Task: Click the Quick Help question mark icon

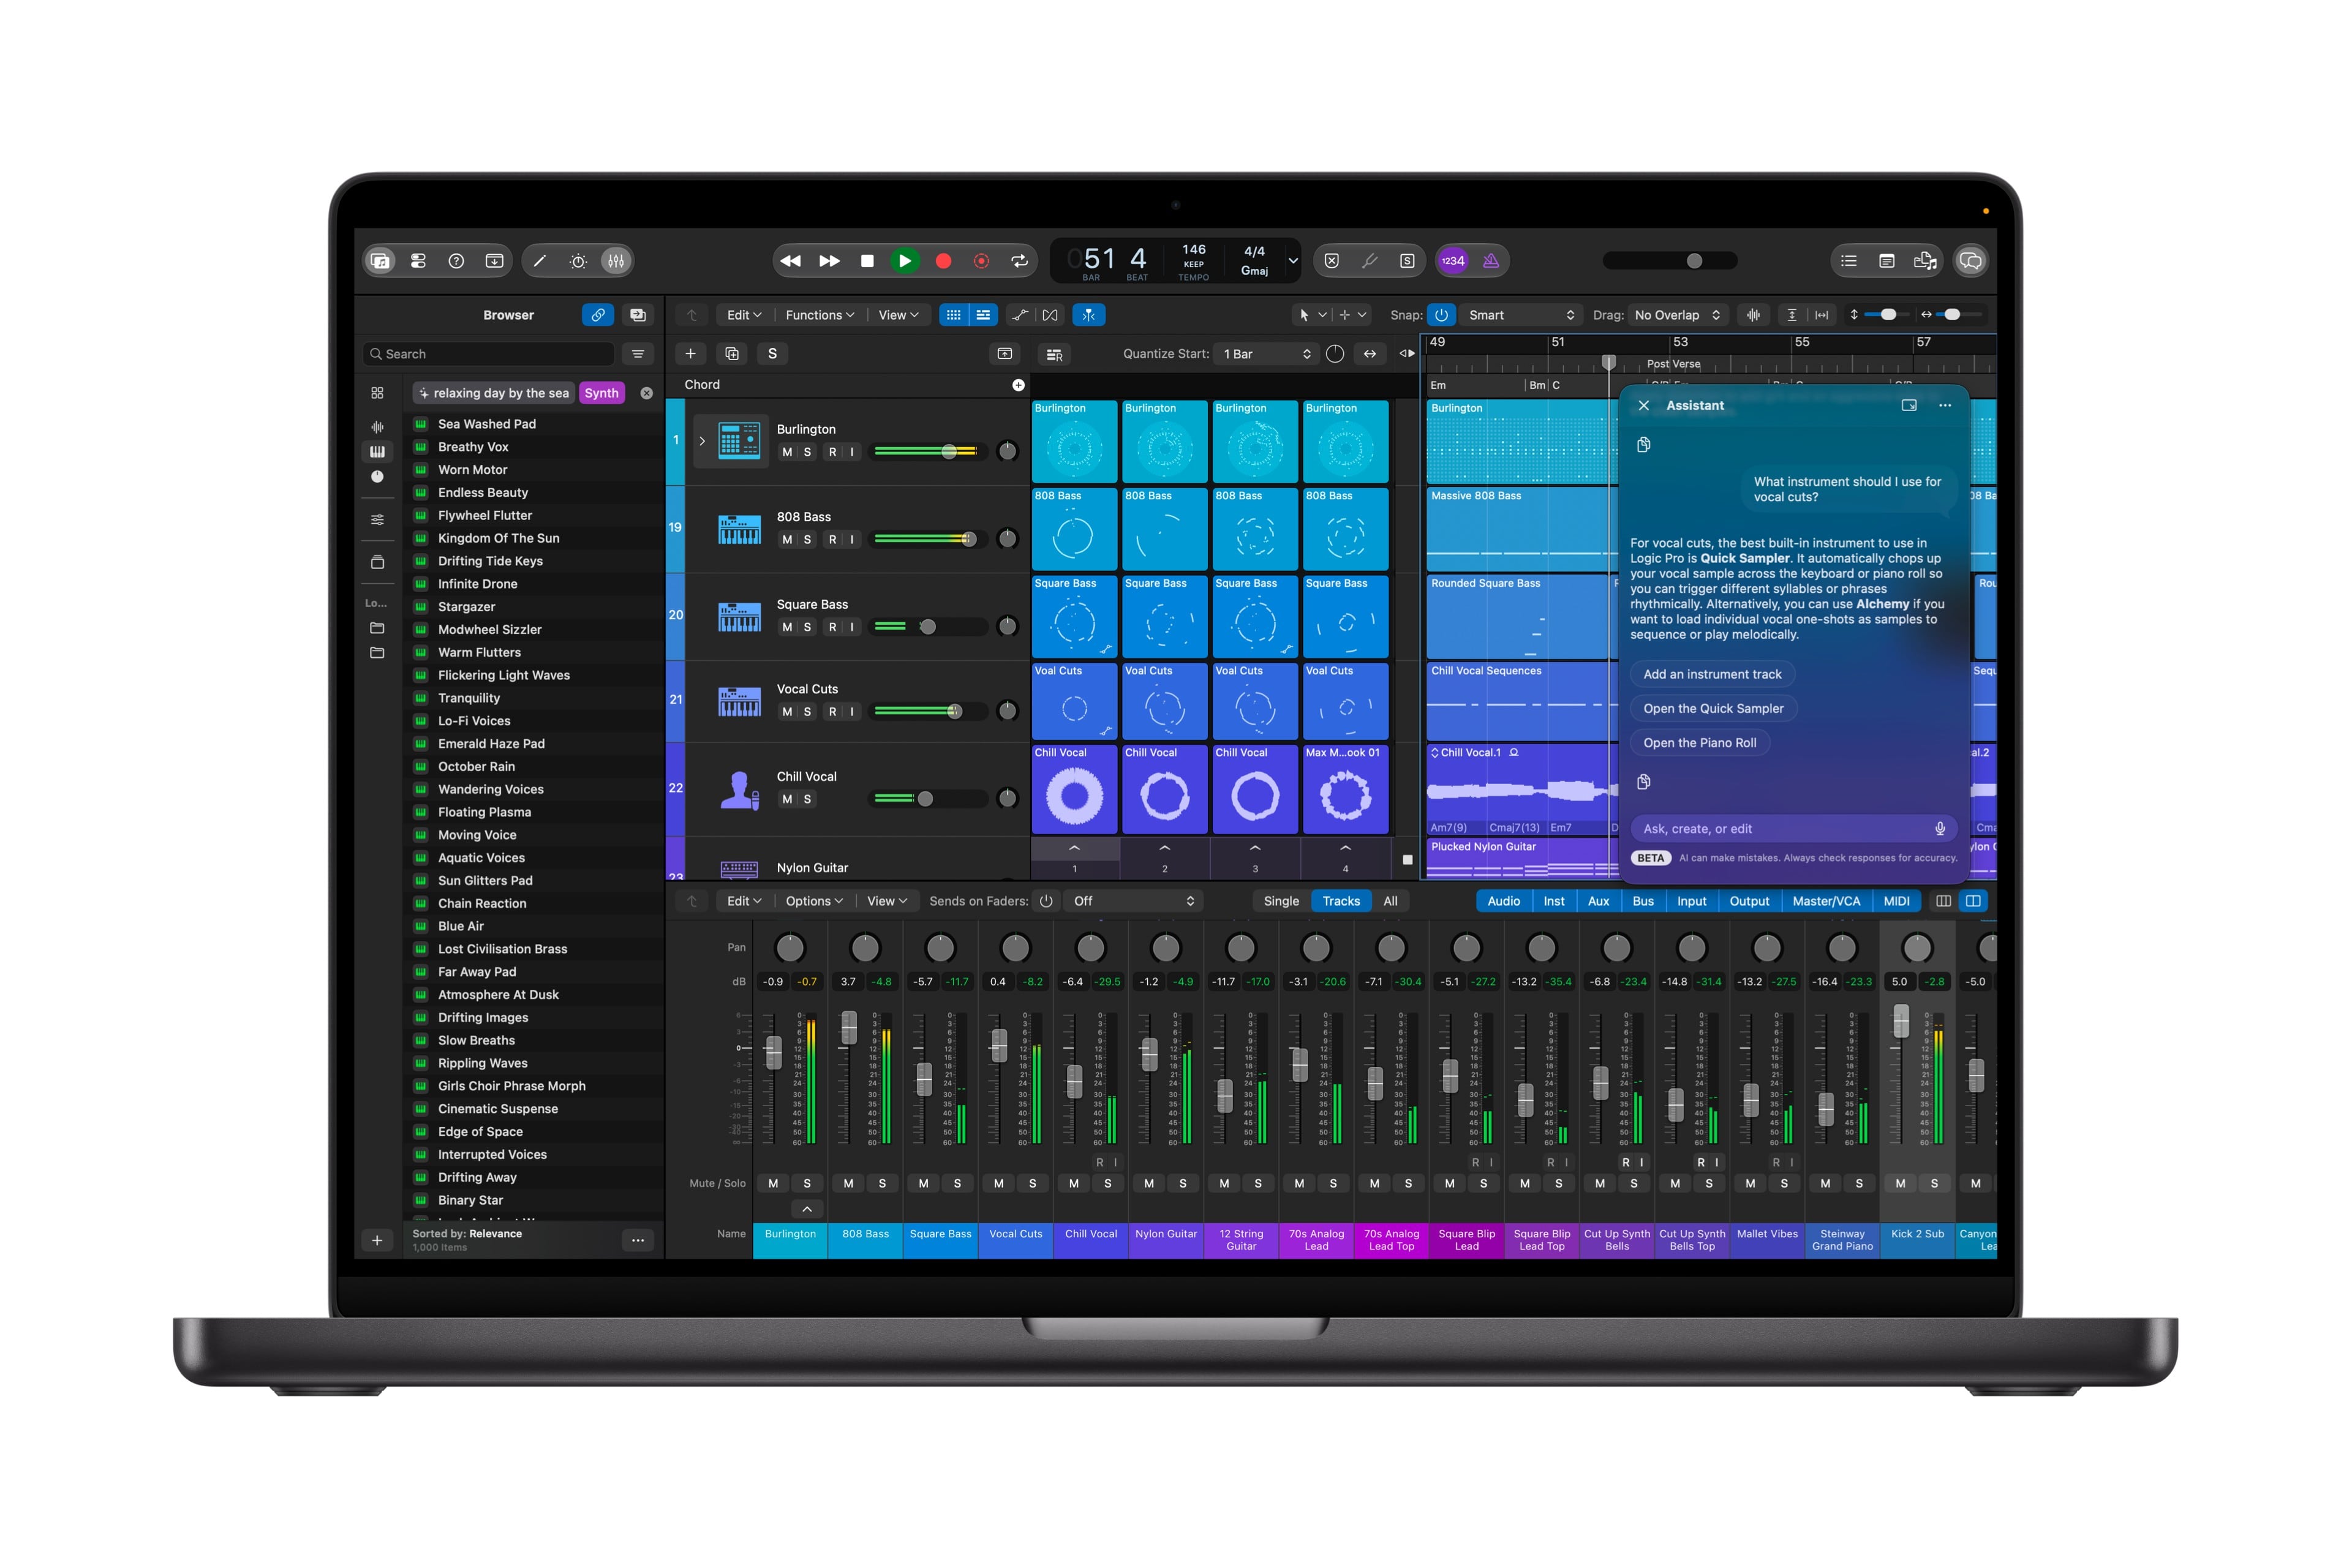Action: coord(456,261)
